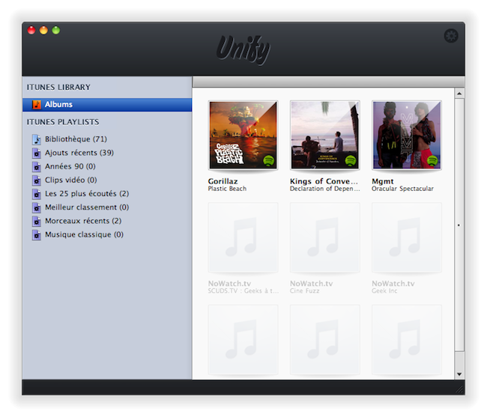Click Spotify badge on Kings of Convenience cover
This screenshot has width=487, height=417.
(351, 160)
